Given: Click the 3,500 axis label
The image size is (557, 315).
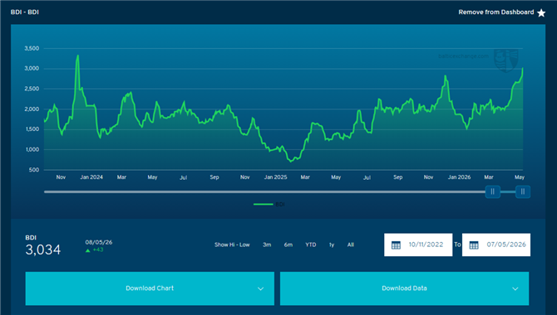Looking at the screenshot, I should coord(32,49).
